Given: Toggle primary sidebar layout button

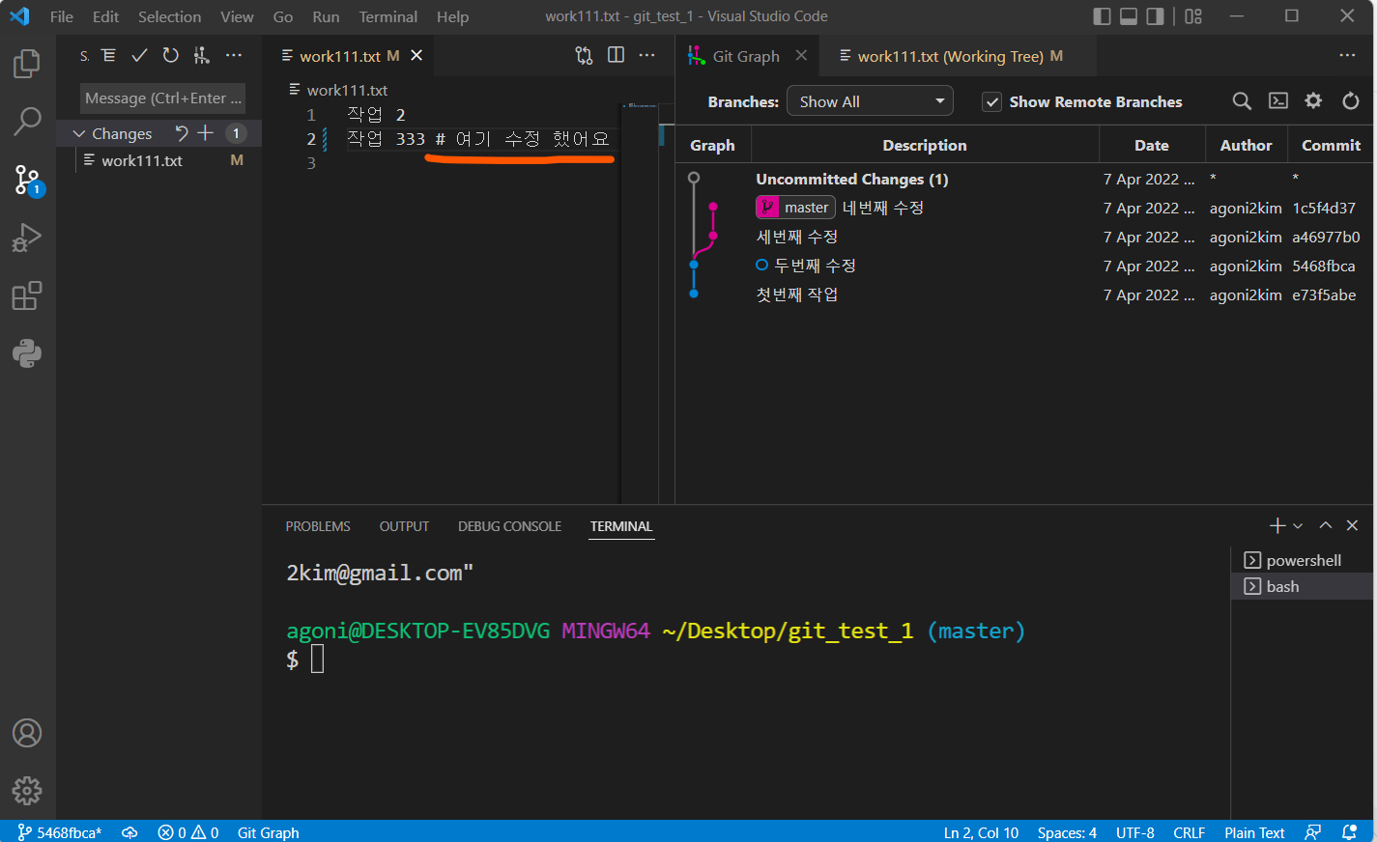Looking at the screenshot, I should coord(1102,16).
